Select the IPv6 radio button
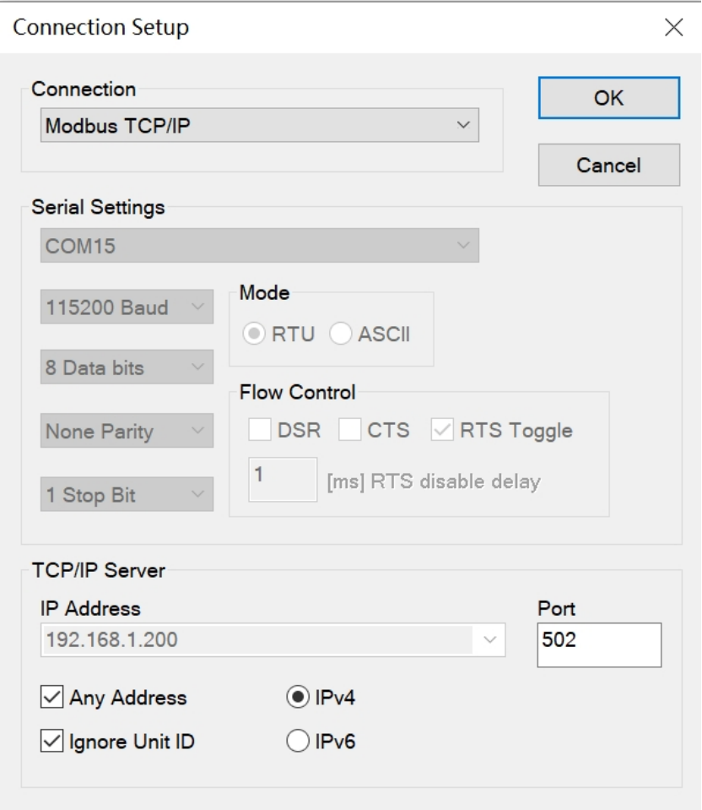This screenshot has width=702, height=810. click(x=297, y=742)
